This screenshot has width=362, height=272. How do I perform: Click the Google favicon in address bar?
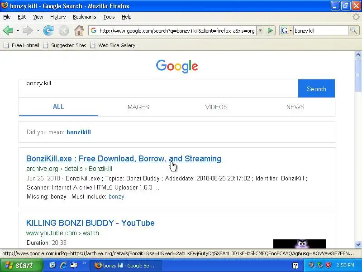pos(94,30)
